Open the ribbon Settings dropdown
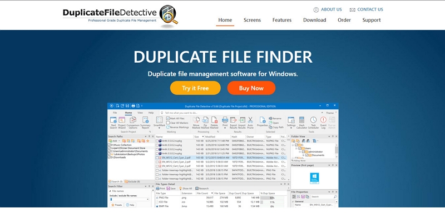 coord(291,122)
